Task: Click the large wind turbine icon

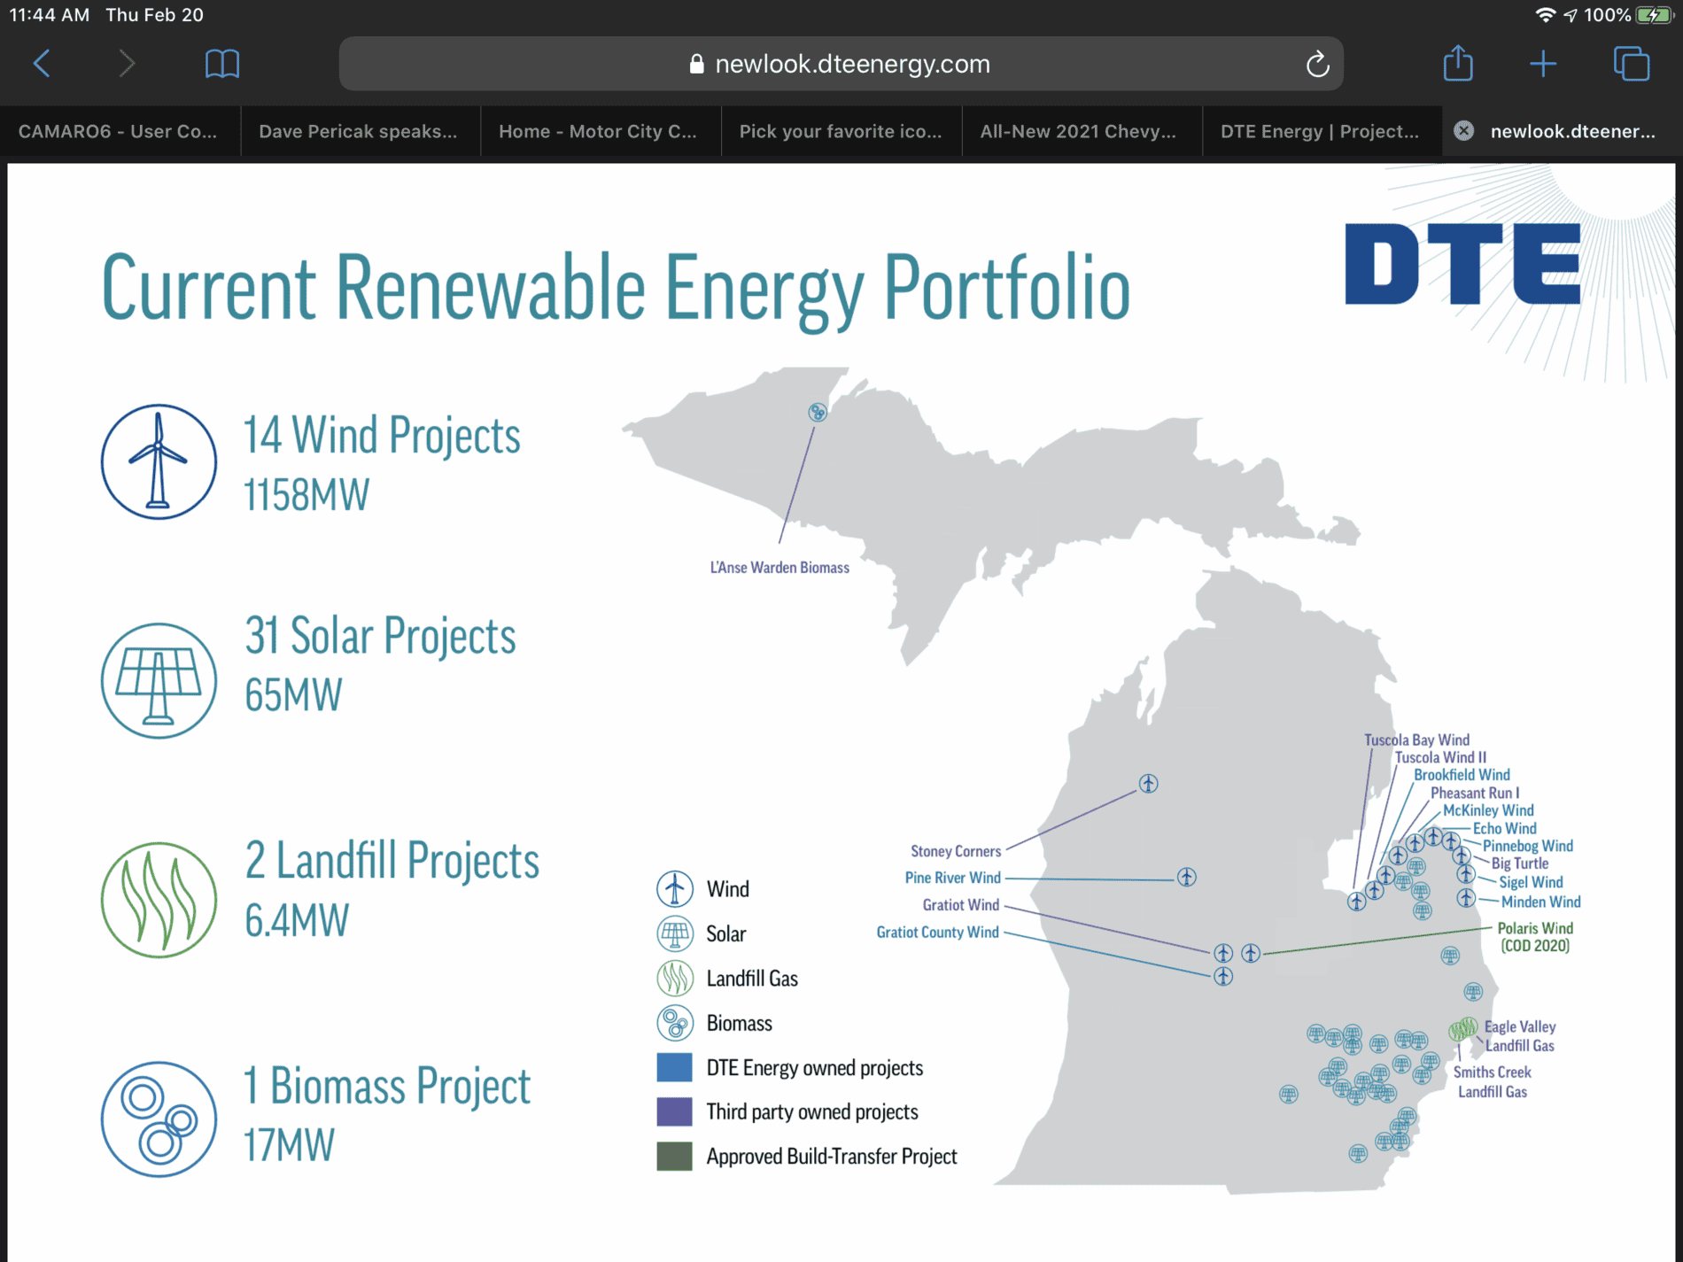Action: tap(159, 461)
